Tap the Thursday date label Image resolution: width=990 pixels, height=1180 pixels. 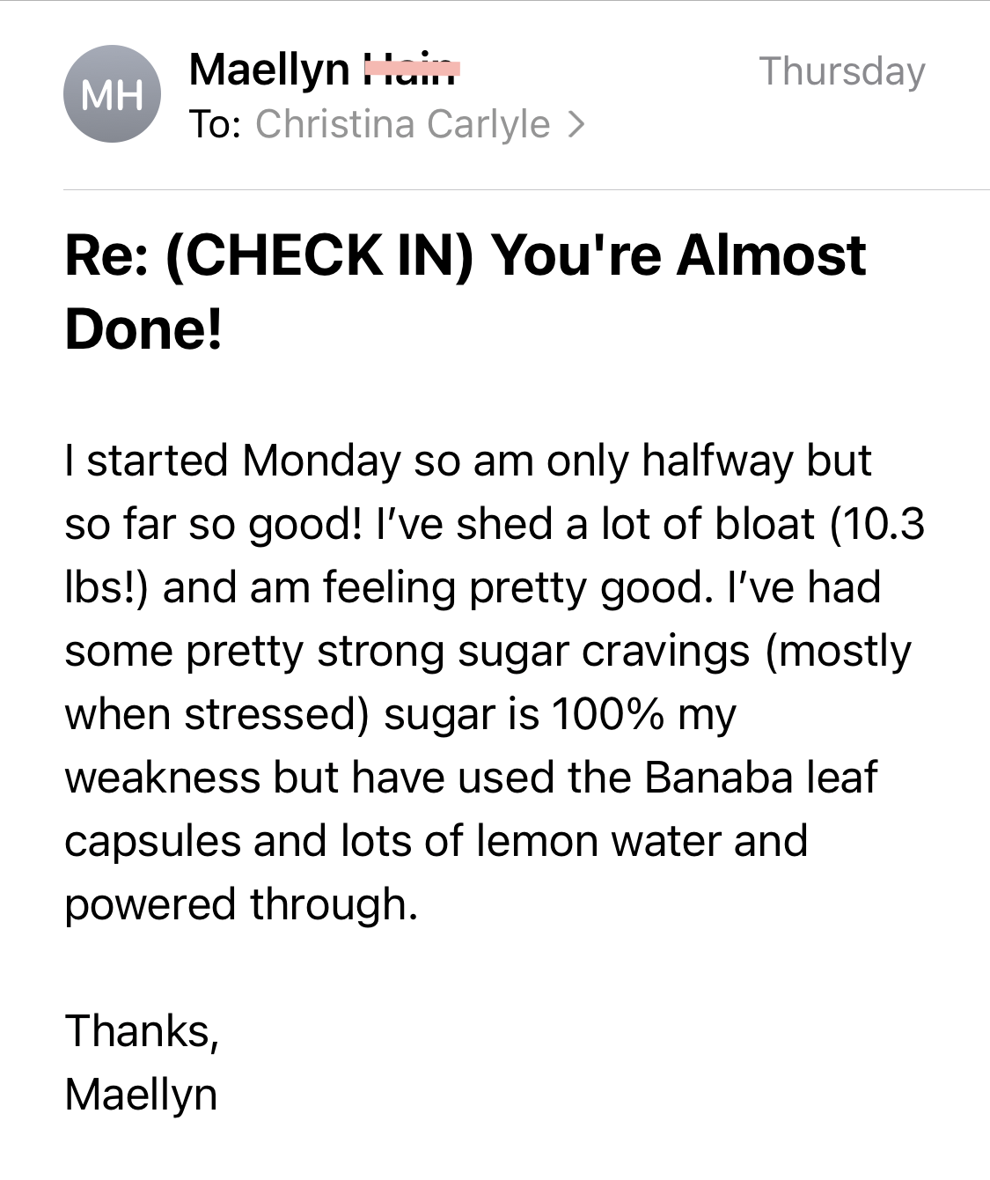click(x=842, y=71)
